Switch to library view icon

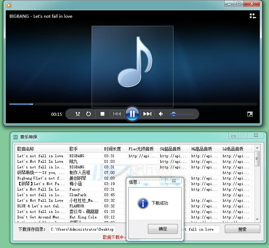point(253,16)
